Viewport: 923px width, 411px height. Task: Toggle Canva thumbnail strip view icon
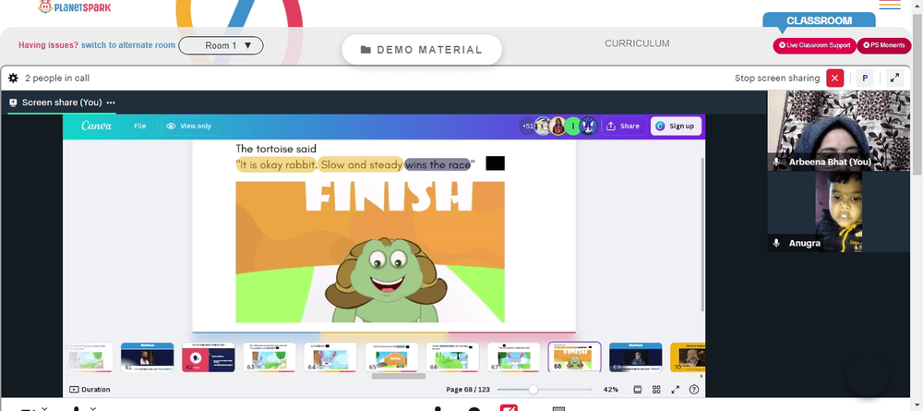tap(637, 389)
